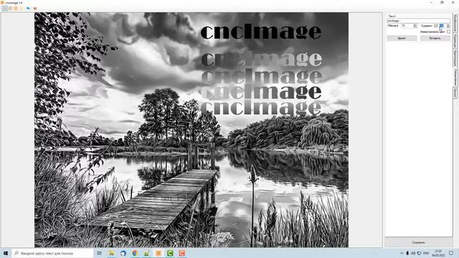The width and height of the screenshot is (459, 258).
Task: Show hidden system tray icons
Action: [x=402, y=253]
